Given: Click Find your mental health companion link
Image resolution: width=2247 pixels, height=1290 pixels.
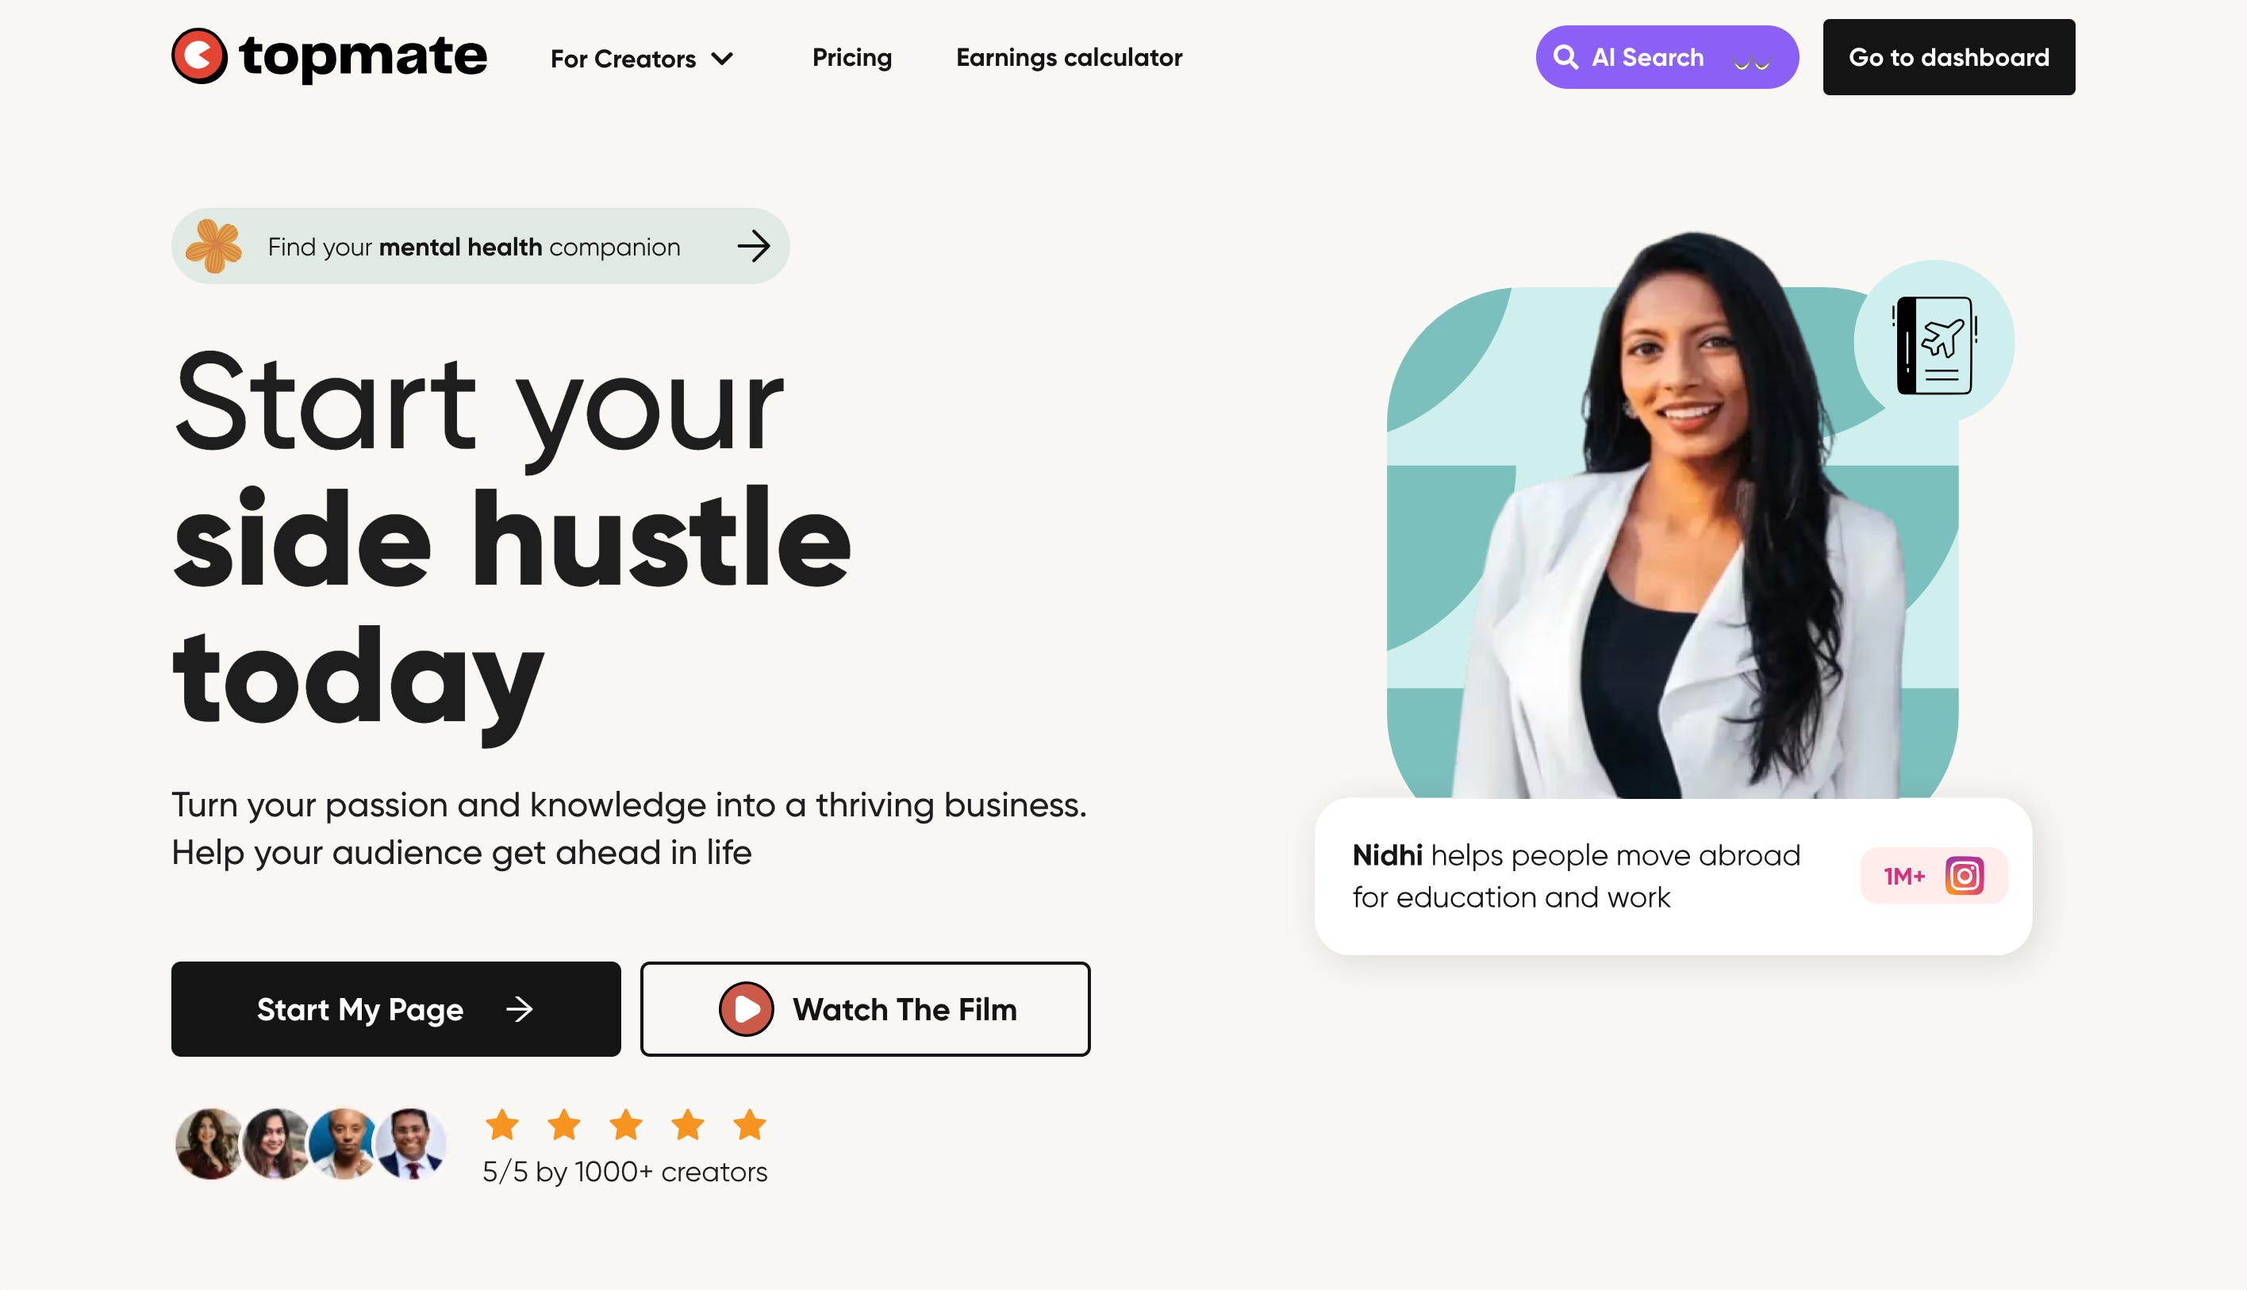Looking at the screenshot, I should [480, 246].
